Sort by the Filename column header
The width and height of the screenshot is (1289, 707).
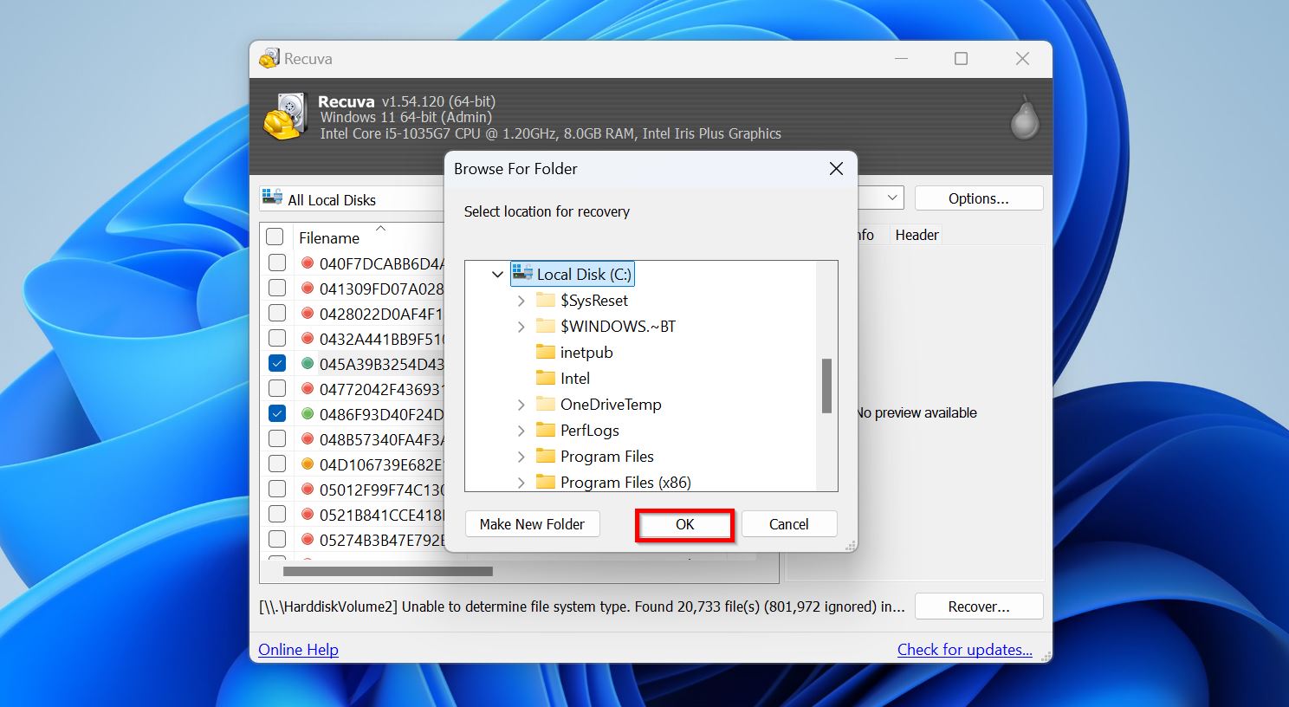(x=329, y=238)
